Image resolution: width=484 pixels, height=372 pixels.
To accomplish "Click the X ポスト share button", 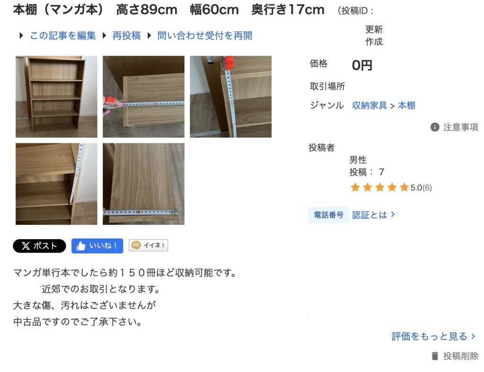I will [x=40, y=246].
